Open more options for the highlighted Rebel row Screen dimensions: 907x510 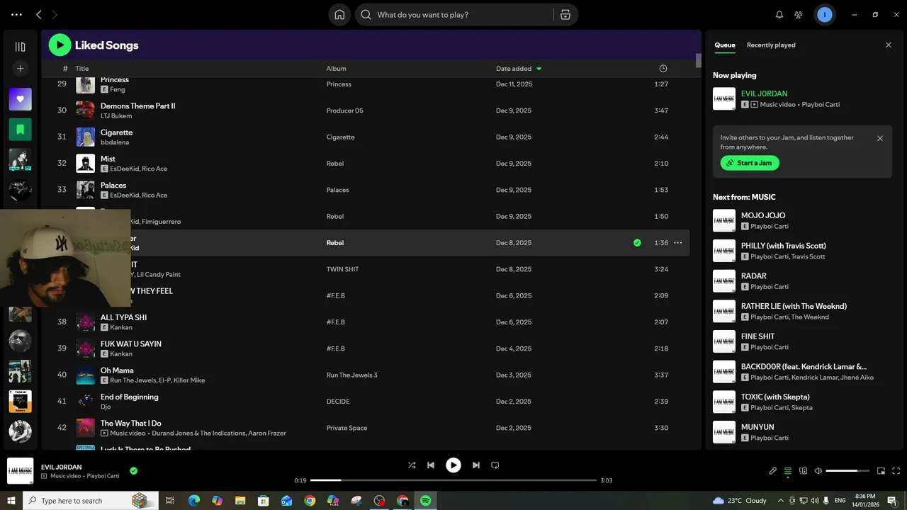(677, 243)
